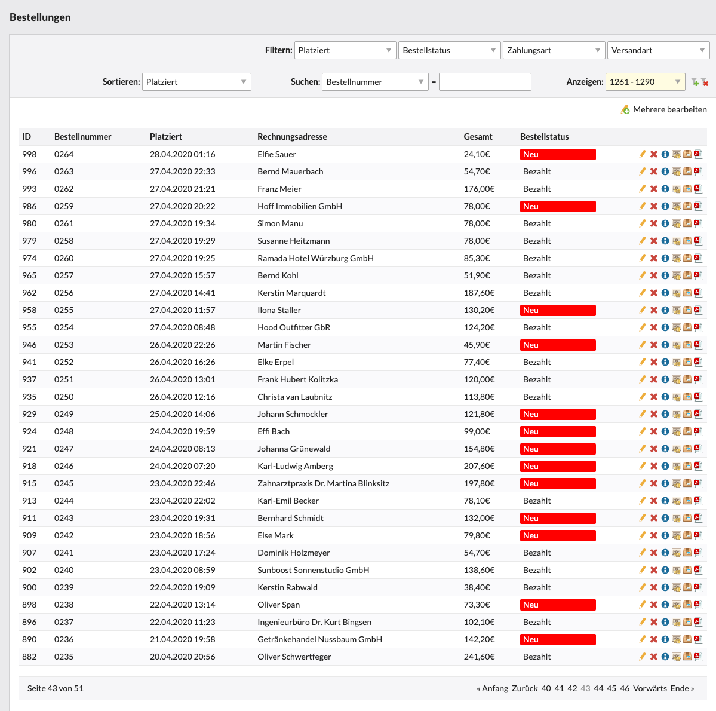The image size is (716, 711).
Task: Click the search value input field
Action: [485, 82]
